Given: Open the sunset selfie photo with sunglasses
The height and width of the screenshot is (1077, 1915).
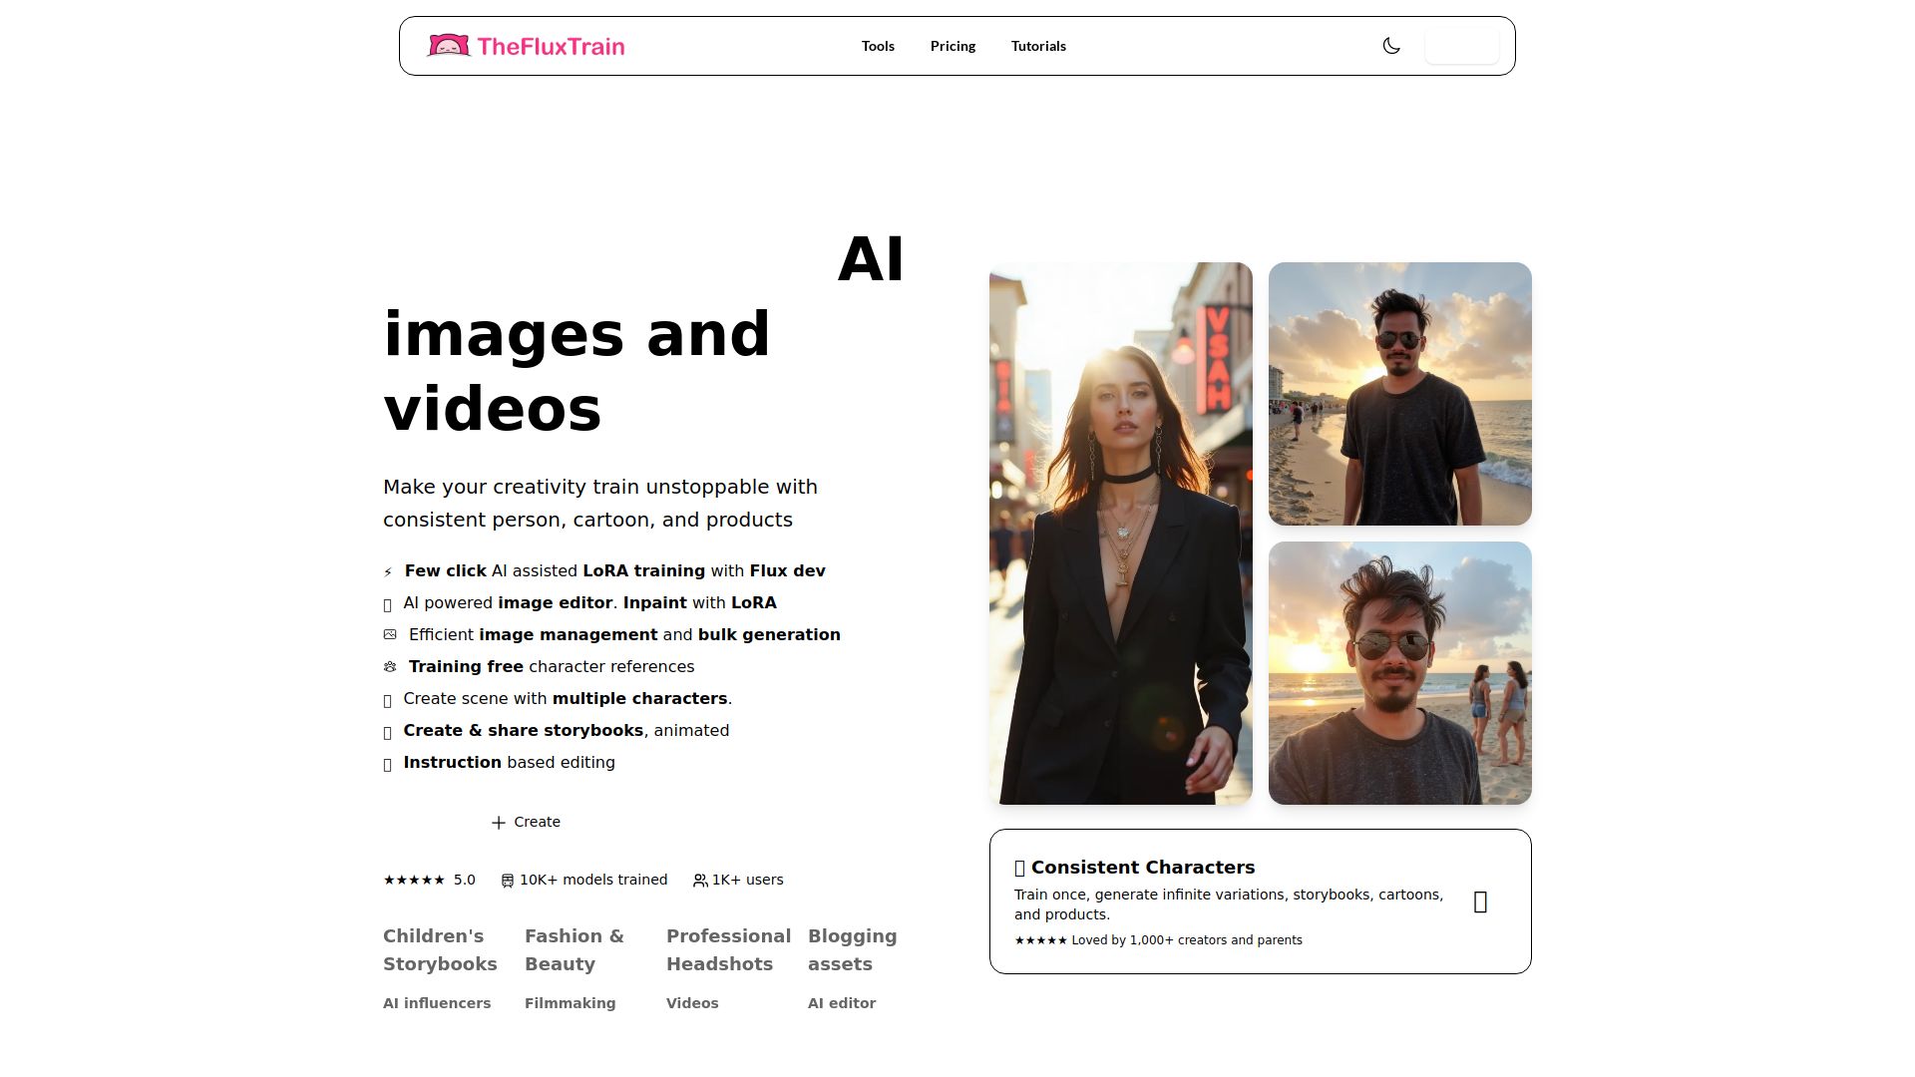Looking at the screenshot, I should click(x=1399, y=673).
